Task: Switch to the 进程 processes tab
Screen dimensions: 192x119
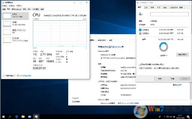Action: (4, 9)
